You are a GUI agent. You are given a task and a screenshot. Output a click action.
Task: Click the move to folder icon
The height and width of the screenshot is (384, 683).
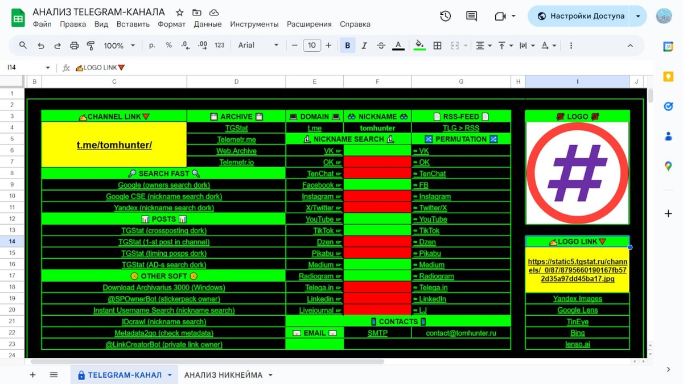click(197, 12)
